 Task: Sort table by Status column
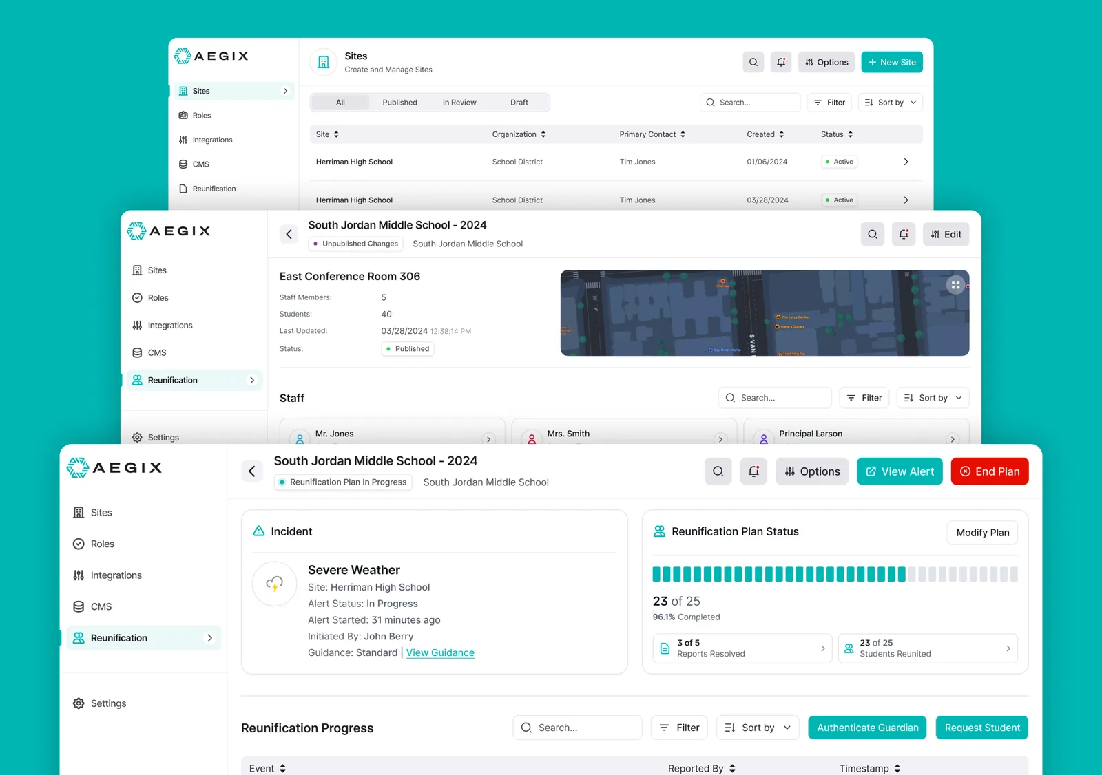tap(837, 134)
